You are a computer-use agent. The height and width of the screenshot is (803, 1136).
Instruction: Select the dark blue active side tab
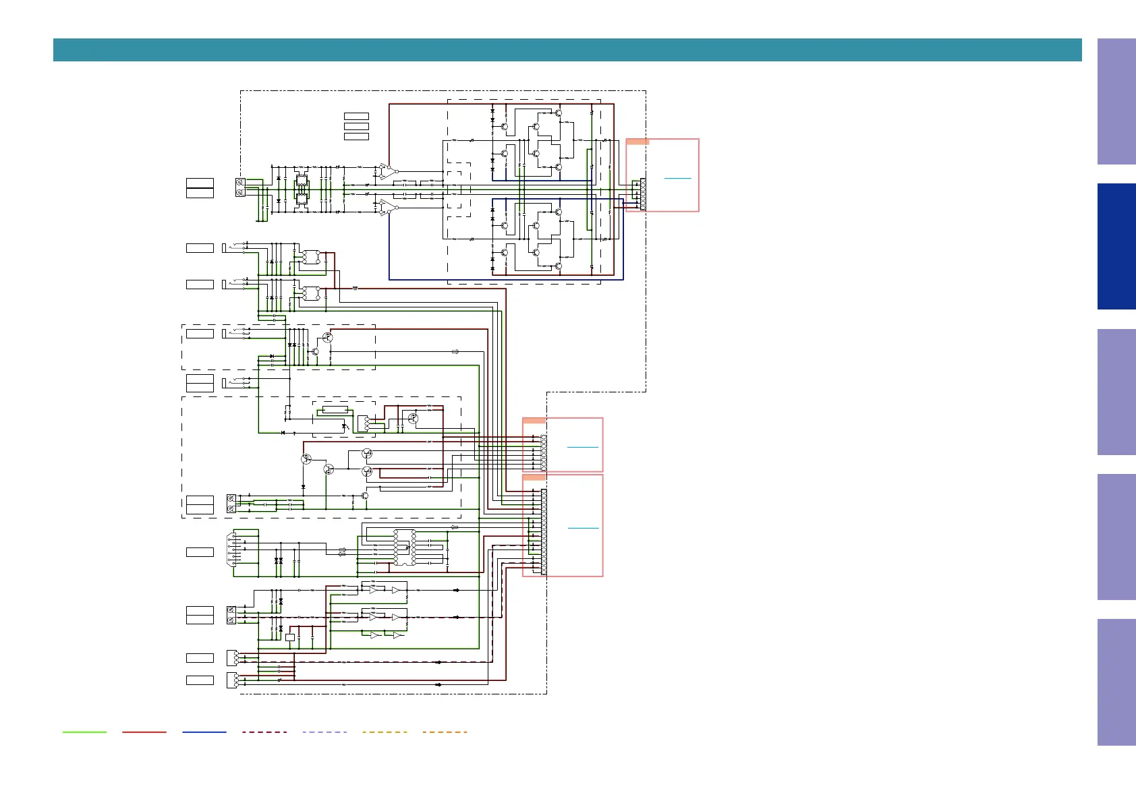(1116, 246)
